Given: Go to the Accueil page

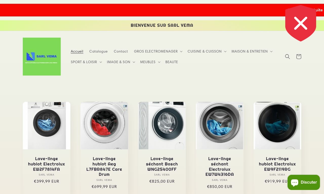Looking at the screenshot, I should [77, 51].
